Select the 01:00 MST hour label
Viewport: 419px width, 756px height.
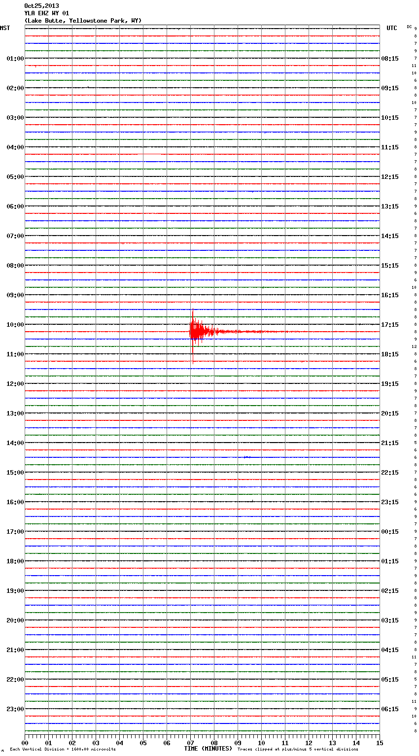(x=15, y=59)
